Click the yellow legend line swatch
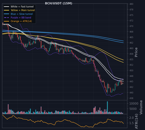145x130 pixels. tap(6, 10)
